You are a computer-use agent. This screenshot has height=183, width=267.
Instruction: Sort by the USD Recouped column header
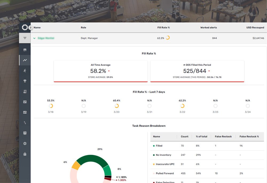coord(255,28)
